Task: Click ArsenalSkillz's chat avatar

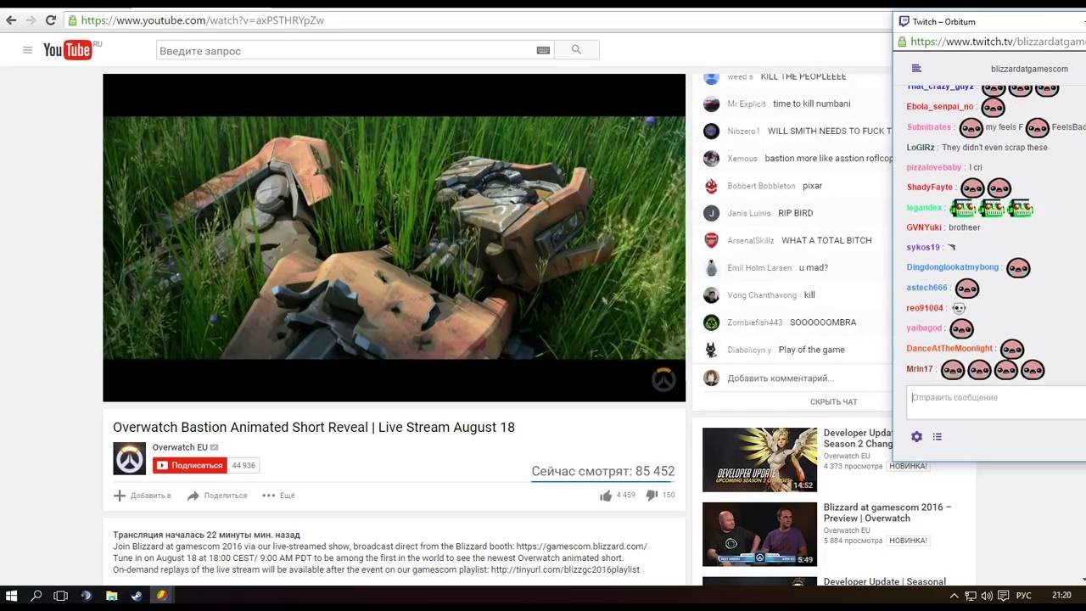Action: (711, 240)
